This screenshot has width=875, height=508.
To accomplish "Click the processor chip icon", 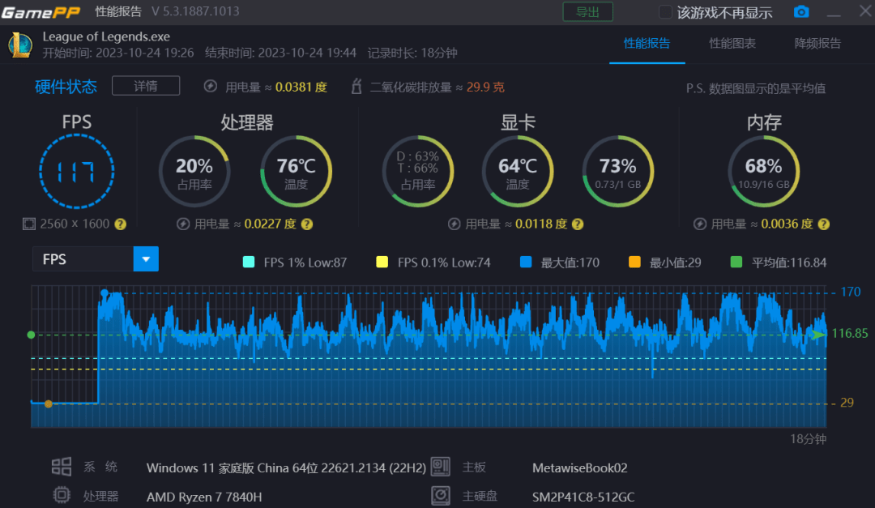I will (x=62, y=495).
